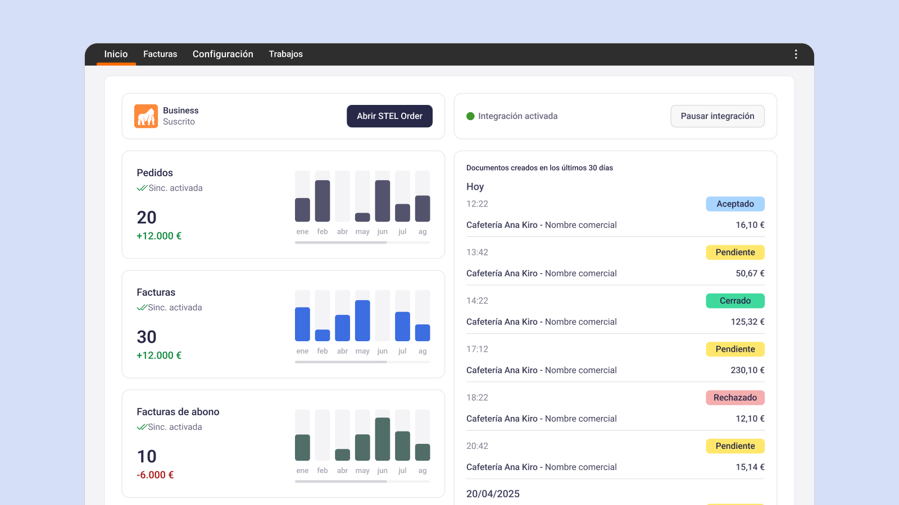Image resolution: width=899 pixels, height=505 pixels.
Task: Click the Facturas de abono sync checkmark icon
Action: [142, 427]
